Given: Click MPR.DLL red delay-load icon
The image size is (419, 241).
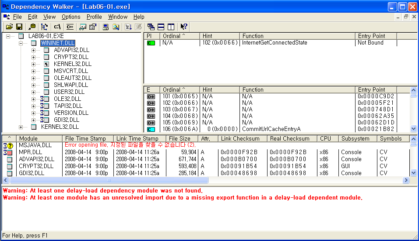Looking at the screenshot, I should click(8, 152).
